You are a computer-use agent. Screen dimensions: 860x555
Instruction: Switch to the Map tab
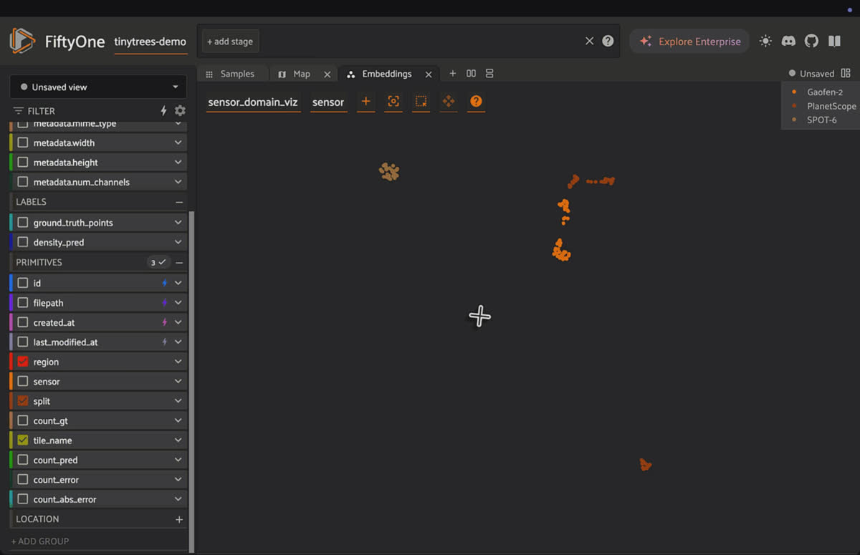point(295,74)
